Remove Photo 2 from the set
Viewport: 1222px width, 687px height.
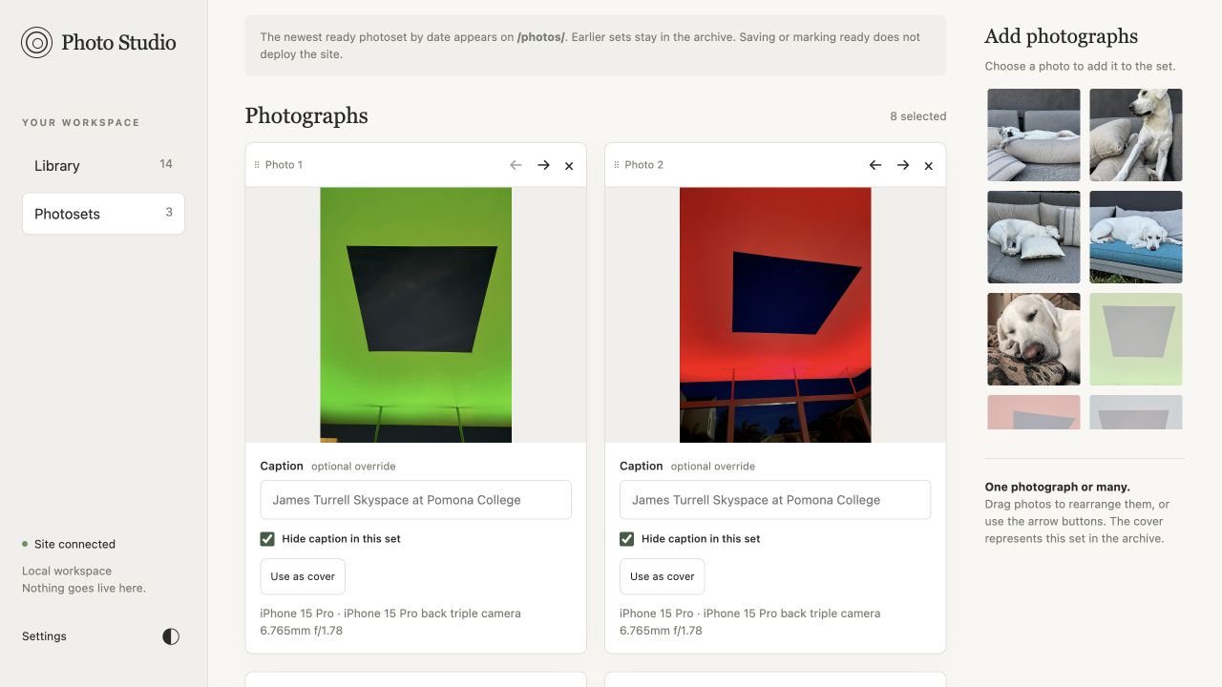point(929,165)
